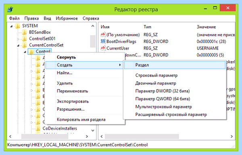Image resolution: width=242 pixels, height=155 pixels.
Task: Maximize the Редактор реестра window
Action: coord(215,8)
